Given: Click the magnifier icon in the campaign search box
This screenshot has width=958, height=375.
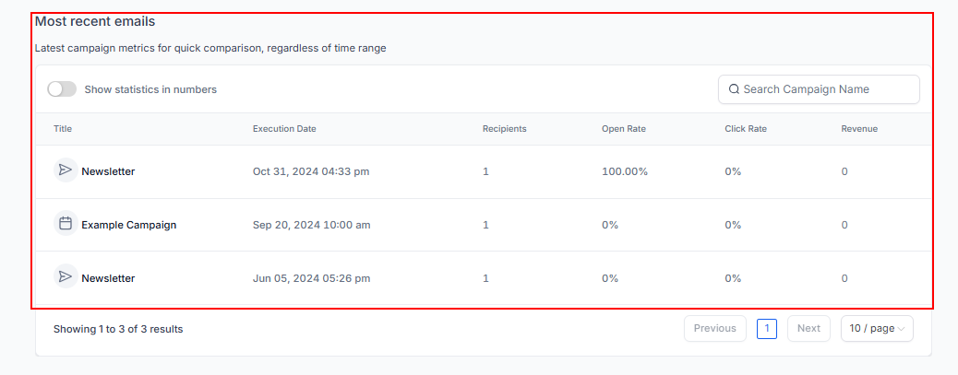Looking at the screenshot, I should (x=734, y=89).
